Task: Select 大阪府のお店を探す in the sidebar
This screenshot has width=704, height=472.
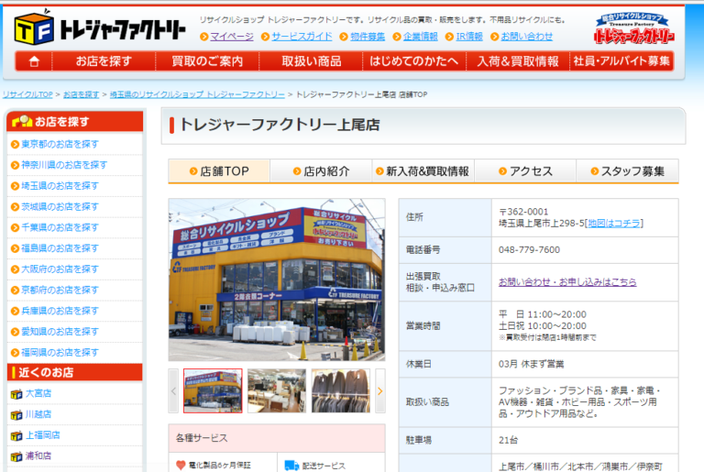Action: (60, 269)
